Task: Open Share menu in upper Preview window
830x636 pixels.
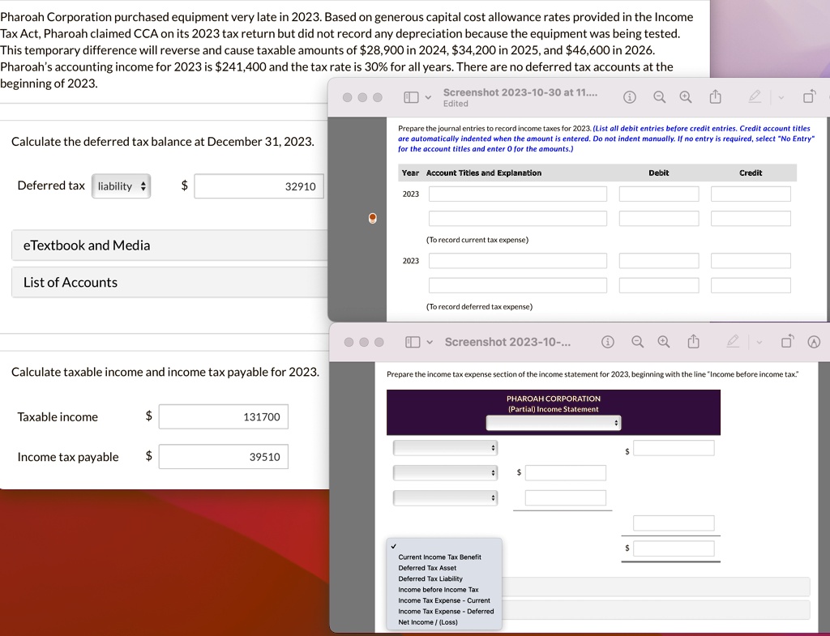Action: pos(715,96)
